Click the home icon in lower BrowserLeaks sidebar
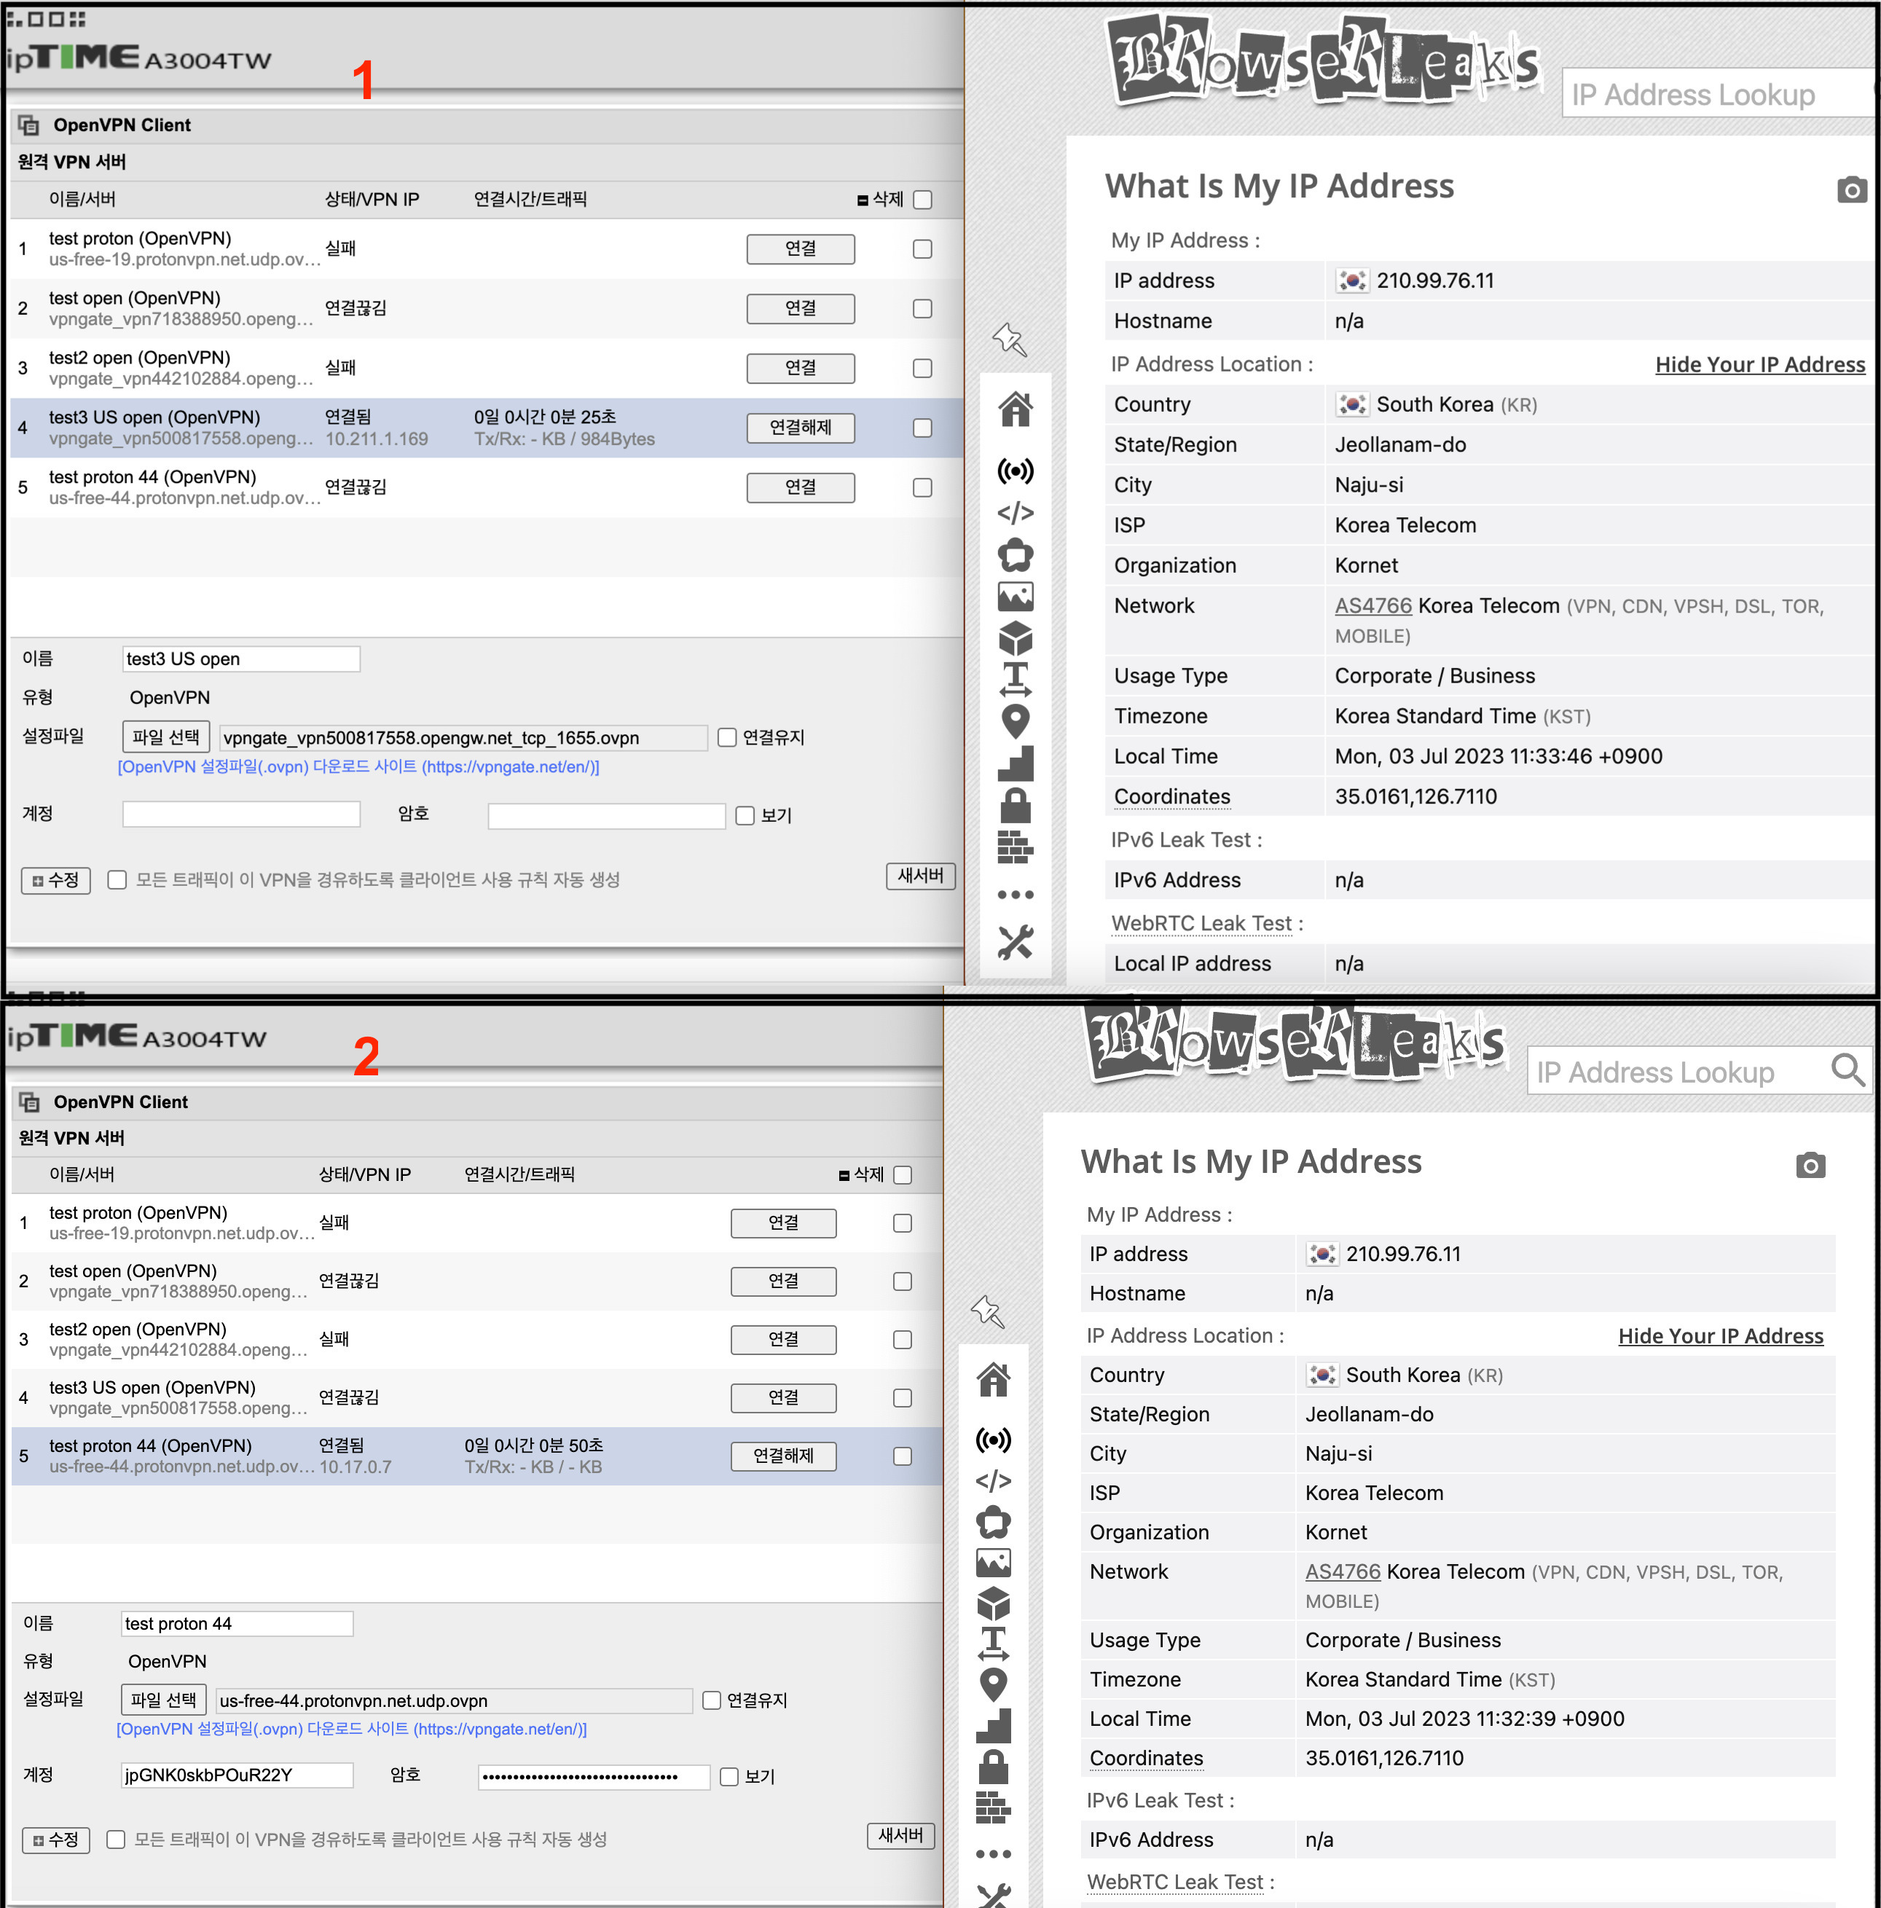The height and width of the screenshot is (1908, 1881). pos(994,1378)
